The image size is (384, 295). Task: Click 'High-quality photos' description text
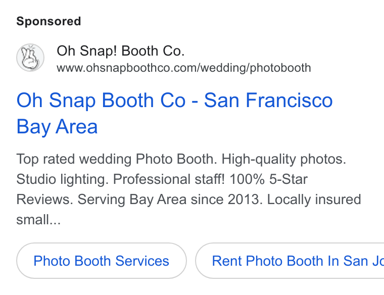point(283,159)
